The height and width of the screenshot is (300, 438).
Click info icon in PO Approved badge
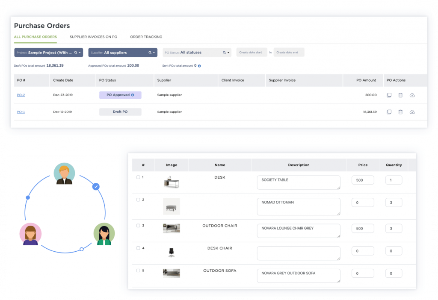point(133,95)
